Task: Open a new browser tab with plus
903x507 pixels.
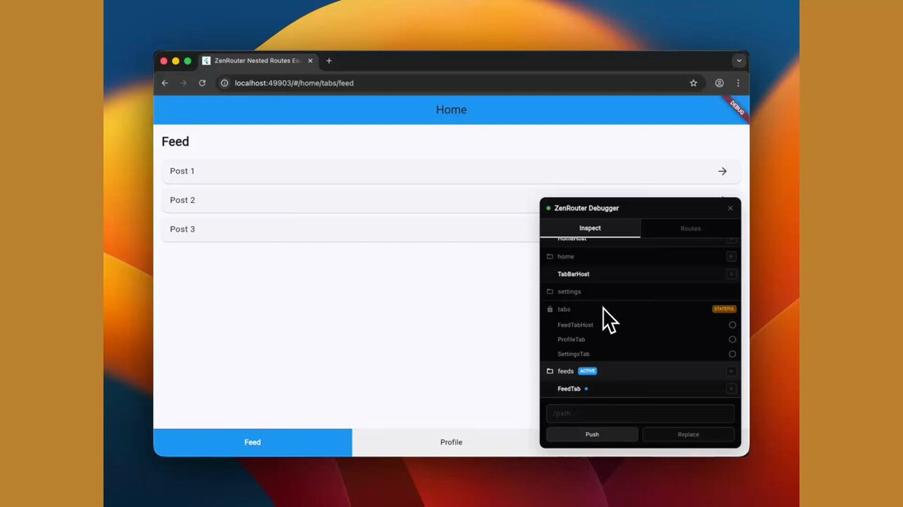Action: (329, 61)
